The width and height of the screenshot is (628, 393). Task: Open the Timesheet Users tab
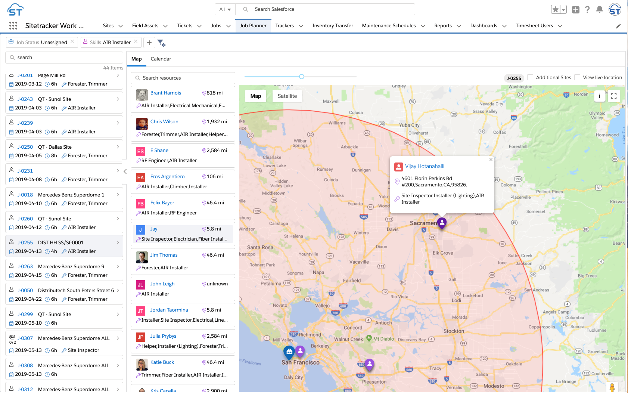point(534,26)
